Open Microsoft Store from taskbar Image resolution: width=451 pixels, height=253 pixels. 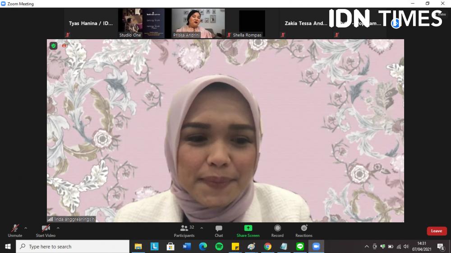(x=170, y=246)
